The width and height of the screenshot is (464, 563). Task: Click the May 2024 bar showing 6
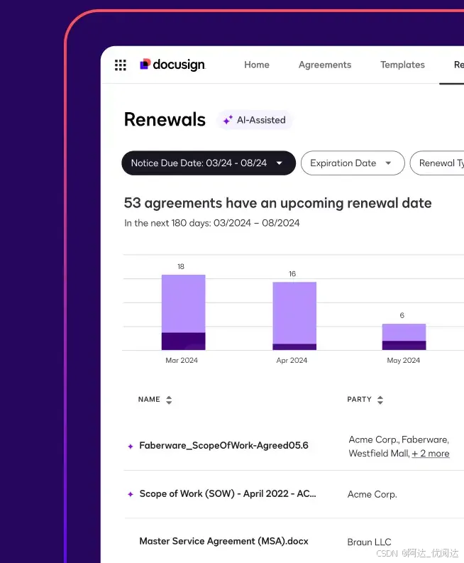coord(404,337)
